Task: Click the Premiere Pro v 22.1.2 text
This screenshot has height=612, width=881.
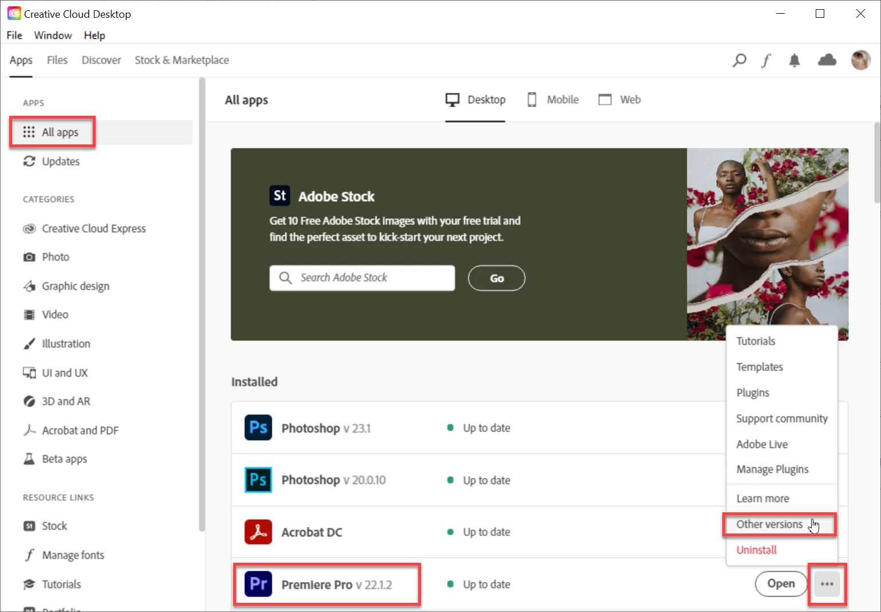Action: pos(337,584)
